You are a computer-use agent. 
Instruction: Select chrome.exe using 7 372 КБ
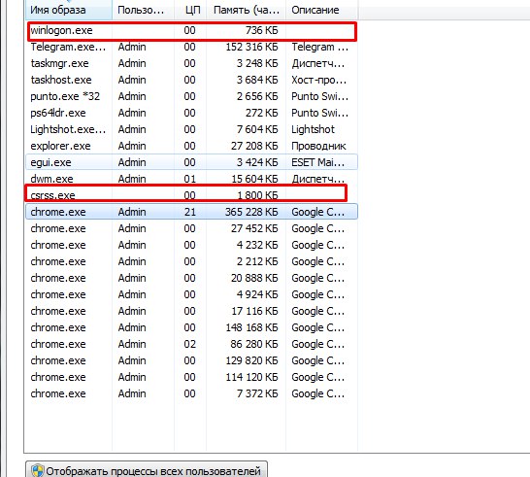191,393
